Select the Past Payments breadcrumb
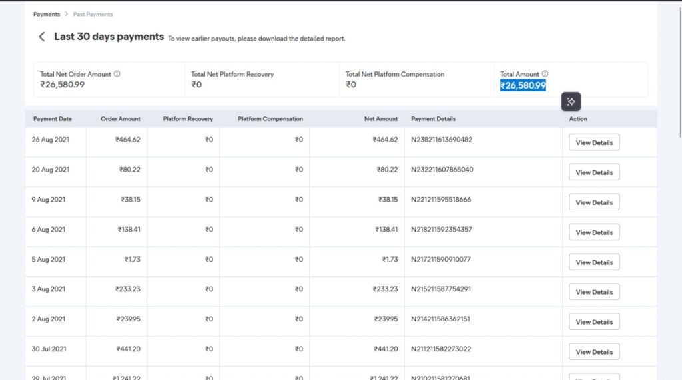Image resolution: width=682 pixels, height=380 pixels. point(93,14)
